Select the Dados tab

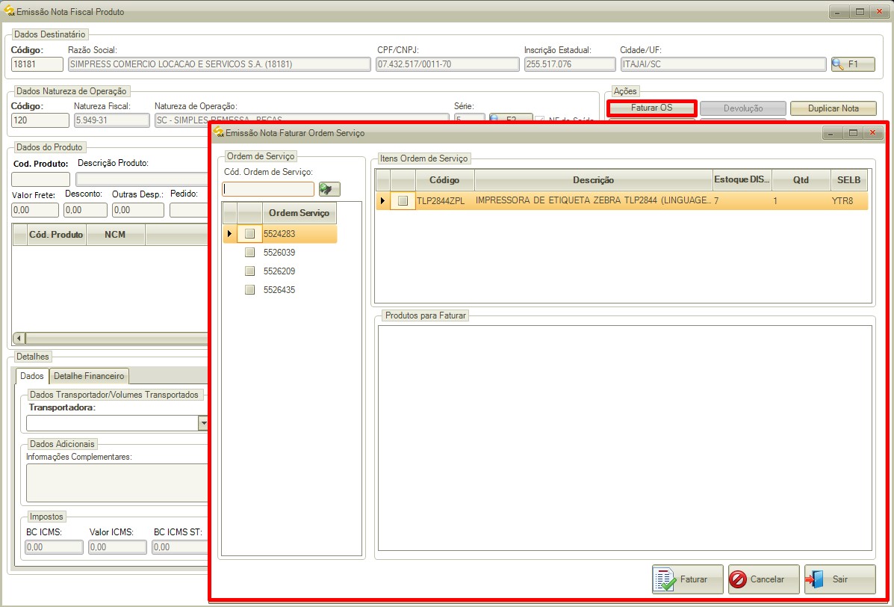pos(32,376)
